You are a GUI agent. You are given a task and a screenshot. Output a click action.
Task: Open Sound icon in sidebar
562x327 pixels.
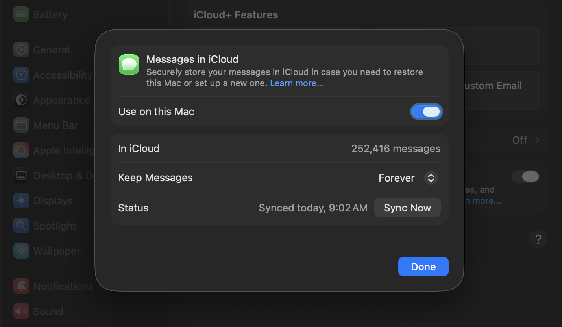(x=21, y=312)
